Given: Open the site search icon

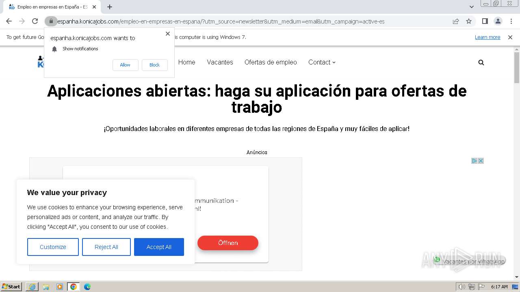Looking at the screenshot, I should 481,62.
